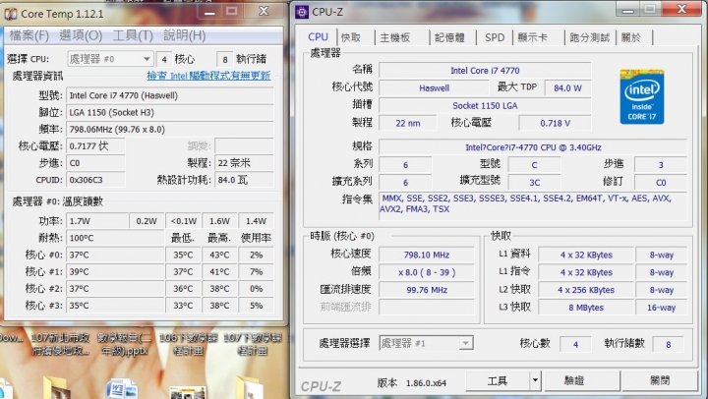This screenshot has width=708, height=399.
Task: Click the 耐熱 value 100°C
Action: [115, 238]
